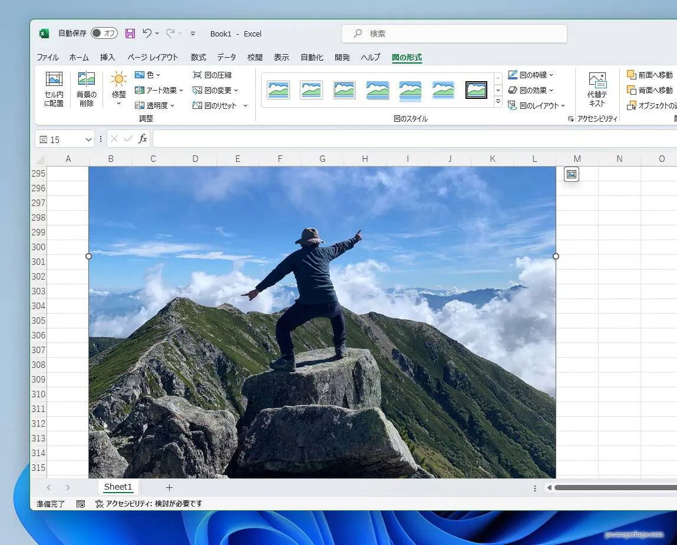
Task: Select the sixth picture style thumbnail
Action: coord(444,90)
